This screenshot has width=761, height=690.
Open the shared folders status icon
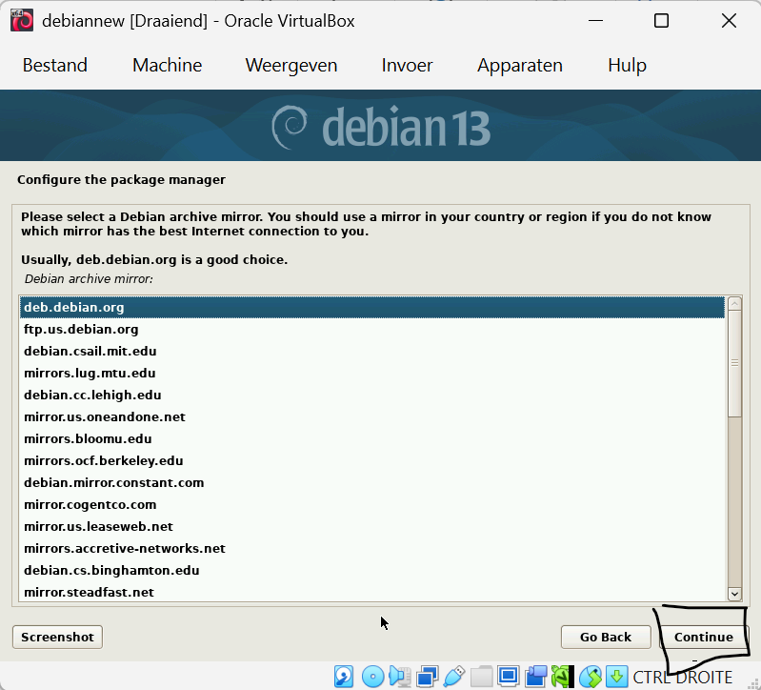481,677
